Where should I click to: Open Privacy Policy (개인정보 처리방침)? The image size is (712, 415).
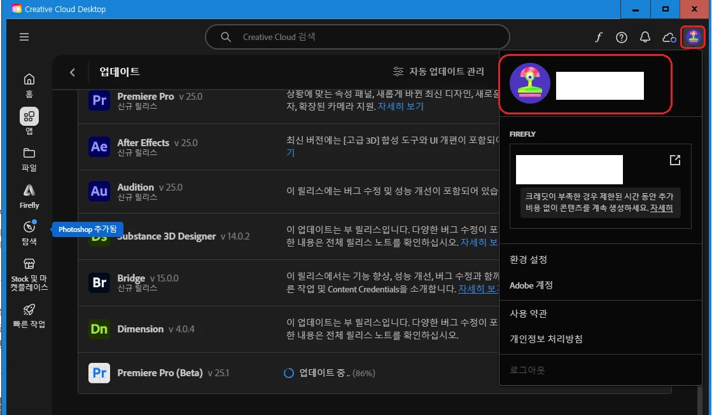546,339
